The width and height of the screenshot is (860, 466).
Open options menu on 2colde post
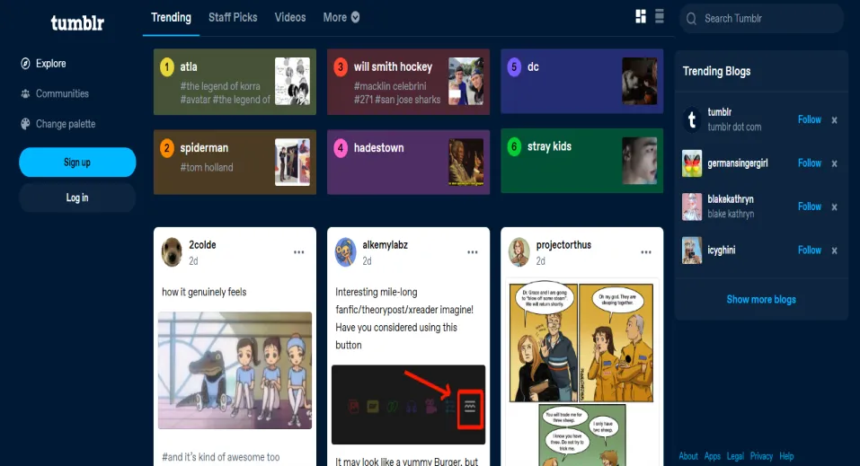(x=299, y=252)
